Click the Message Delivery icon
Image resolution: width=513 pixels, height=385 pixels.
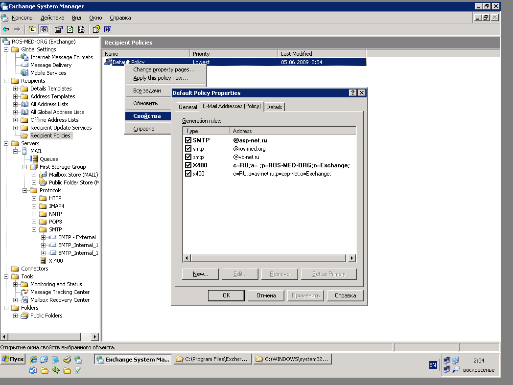coord(24,65)
